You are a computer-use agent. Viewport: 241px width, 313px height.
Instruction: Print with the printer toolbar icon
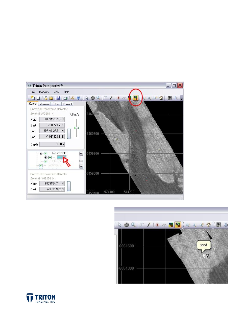[66, 98]
